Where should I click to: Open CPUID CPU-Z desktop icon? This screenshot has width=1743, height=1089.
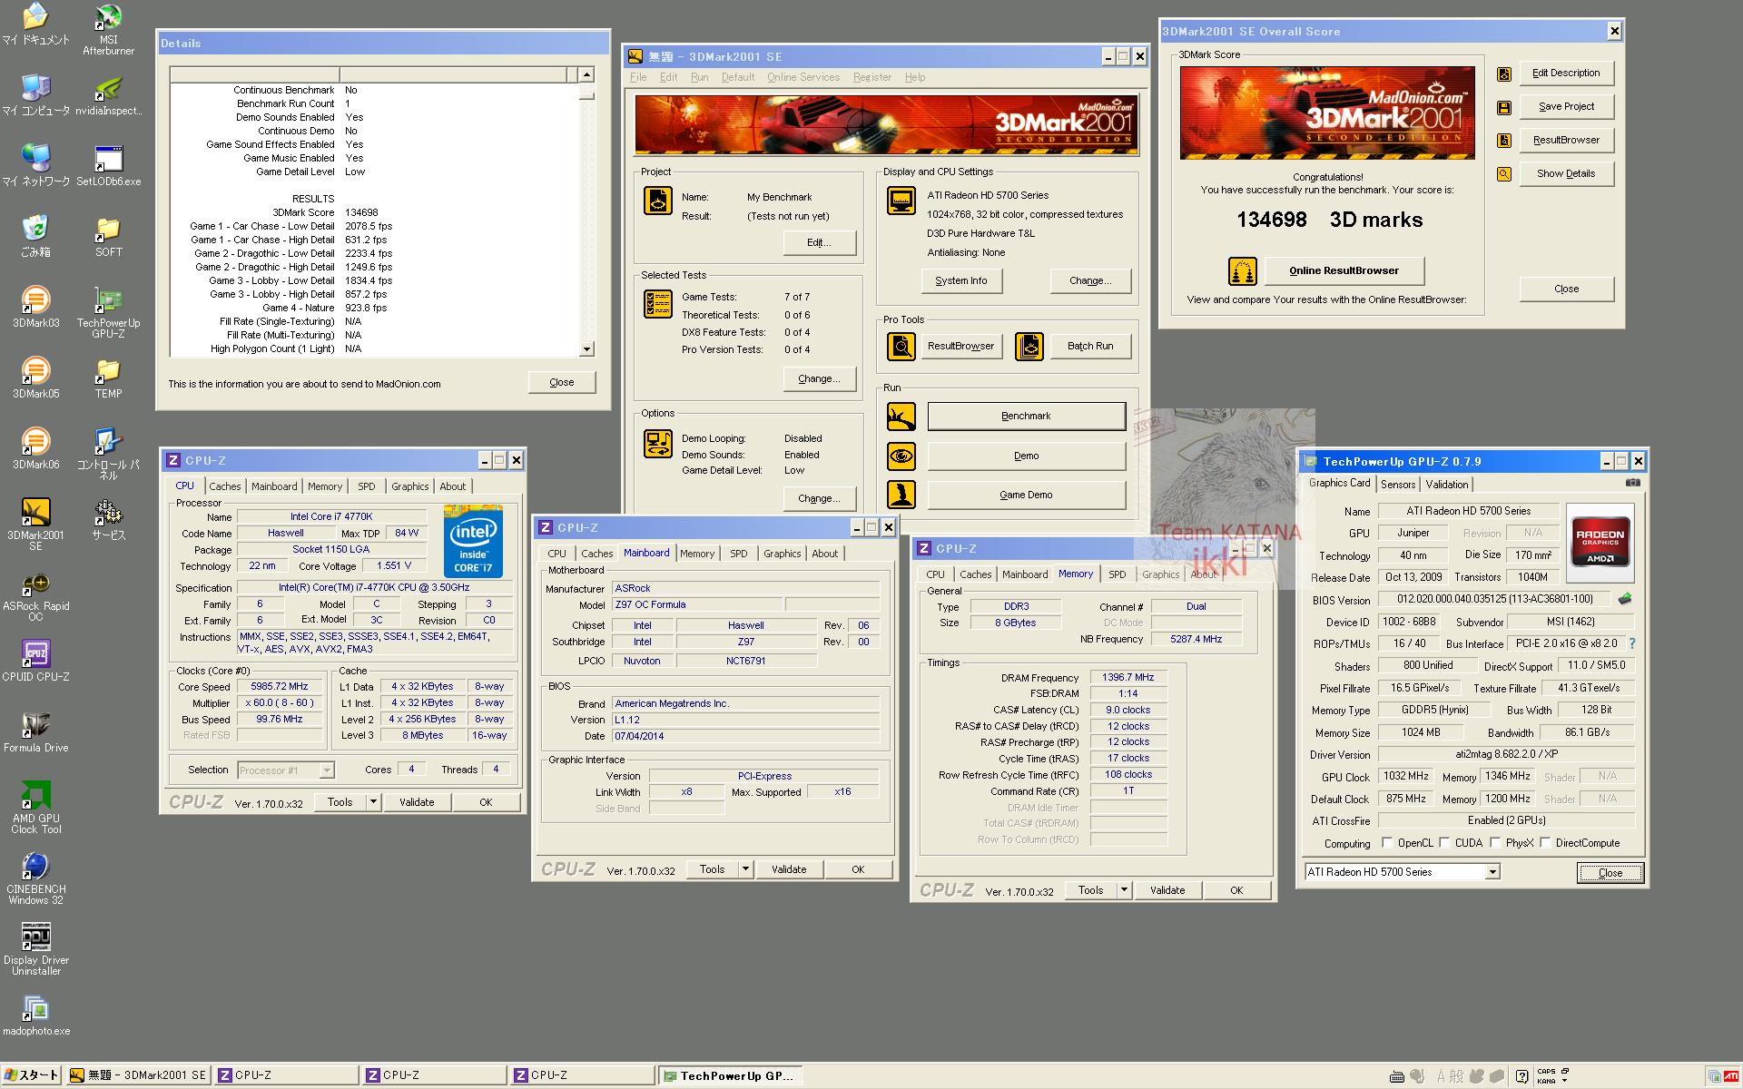[x=35, y=661]
